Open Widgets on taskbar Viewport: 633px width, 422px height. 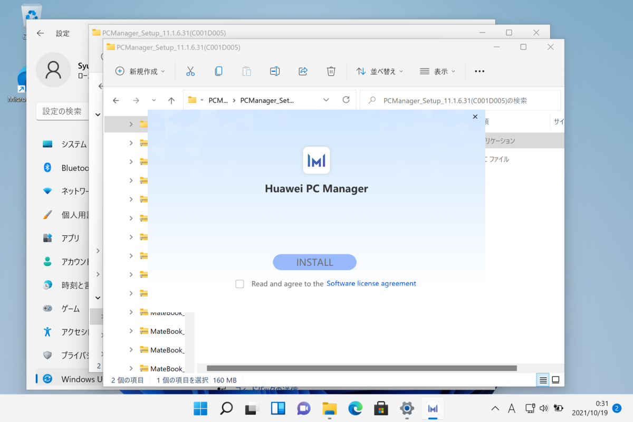(x=278, y=408)
